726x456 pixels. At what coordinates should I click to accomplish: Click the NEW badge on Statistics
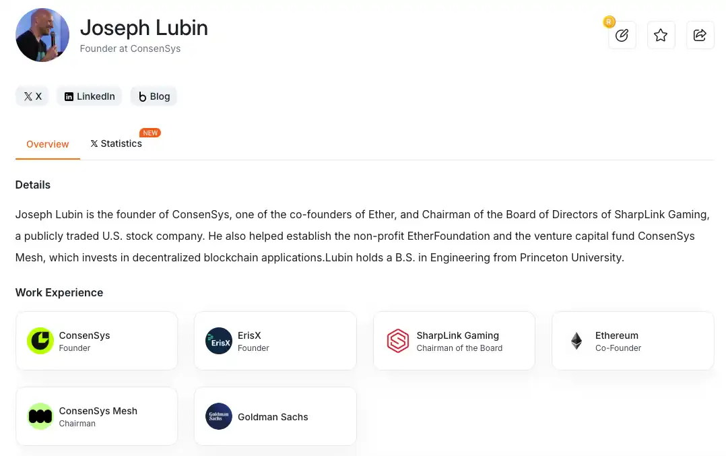pos(150,133)
